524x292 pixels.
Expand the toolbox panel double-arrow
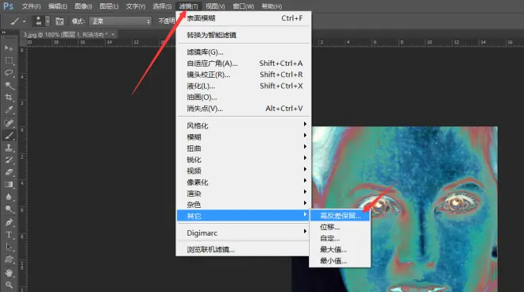coord(4,33)
